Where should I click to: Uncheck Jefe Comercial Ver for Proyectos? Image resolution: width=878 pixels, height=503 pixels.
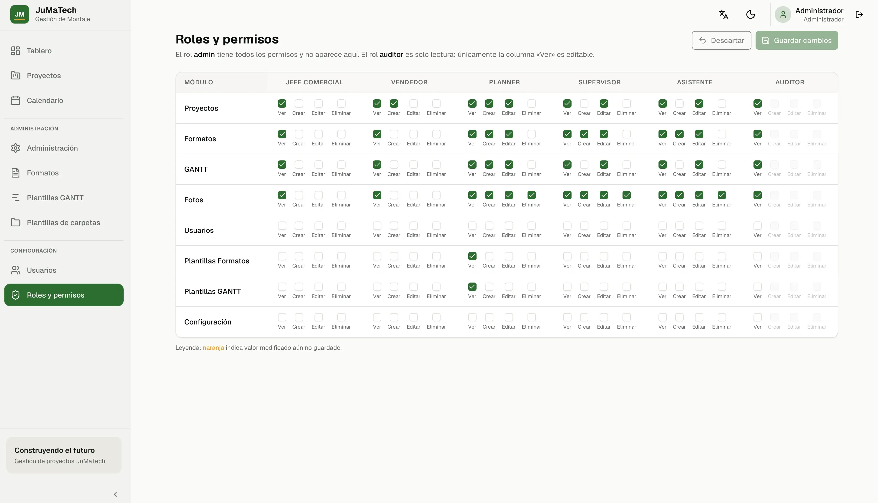click(x=282, y=103)
